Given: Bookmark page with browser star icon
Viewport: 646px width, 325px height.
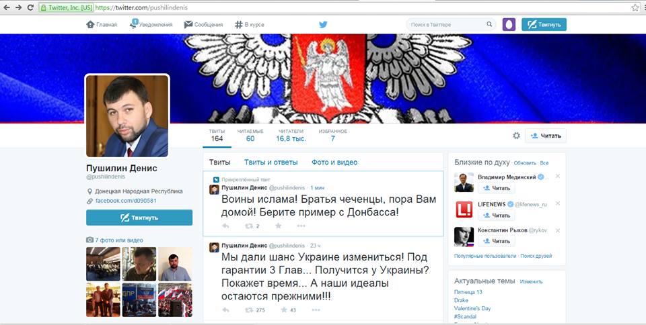Looking at the screenshot, I should tap(635, 7).
